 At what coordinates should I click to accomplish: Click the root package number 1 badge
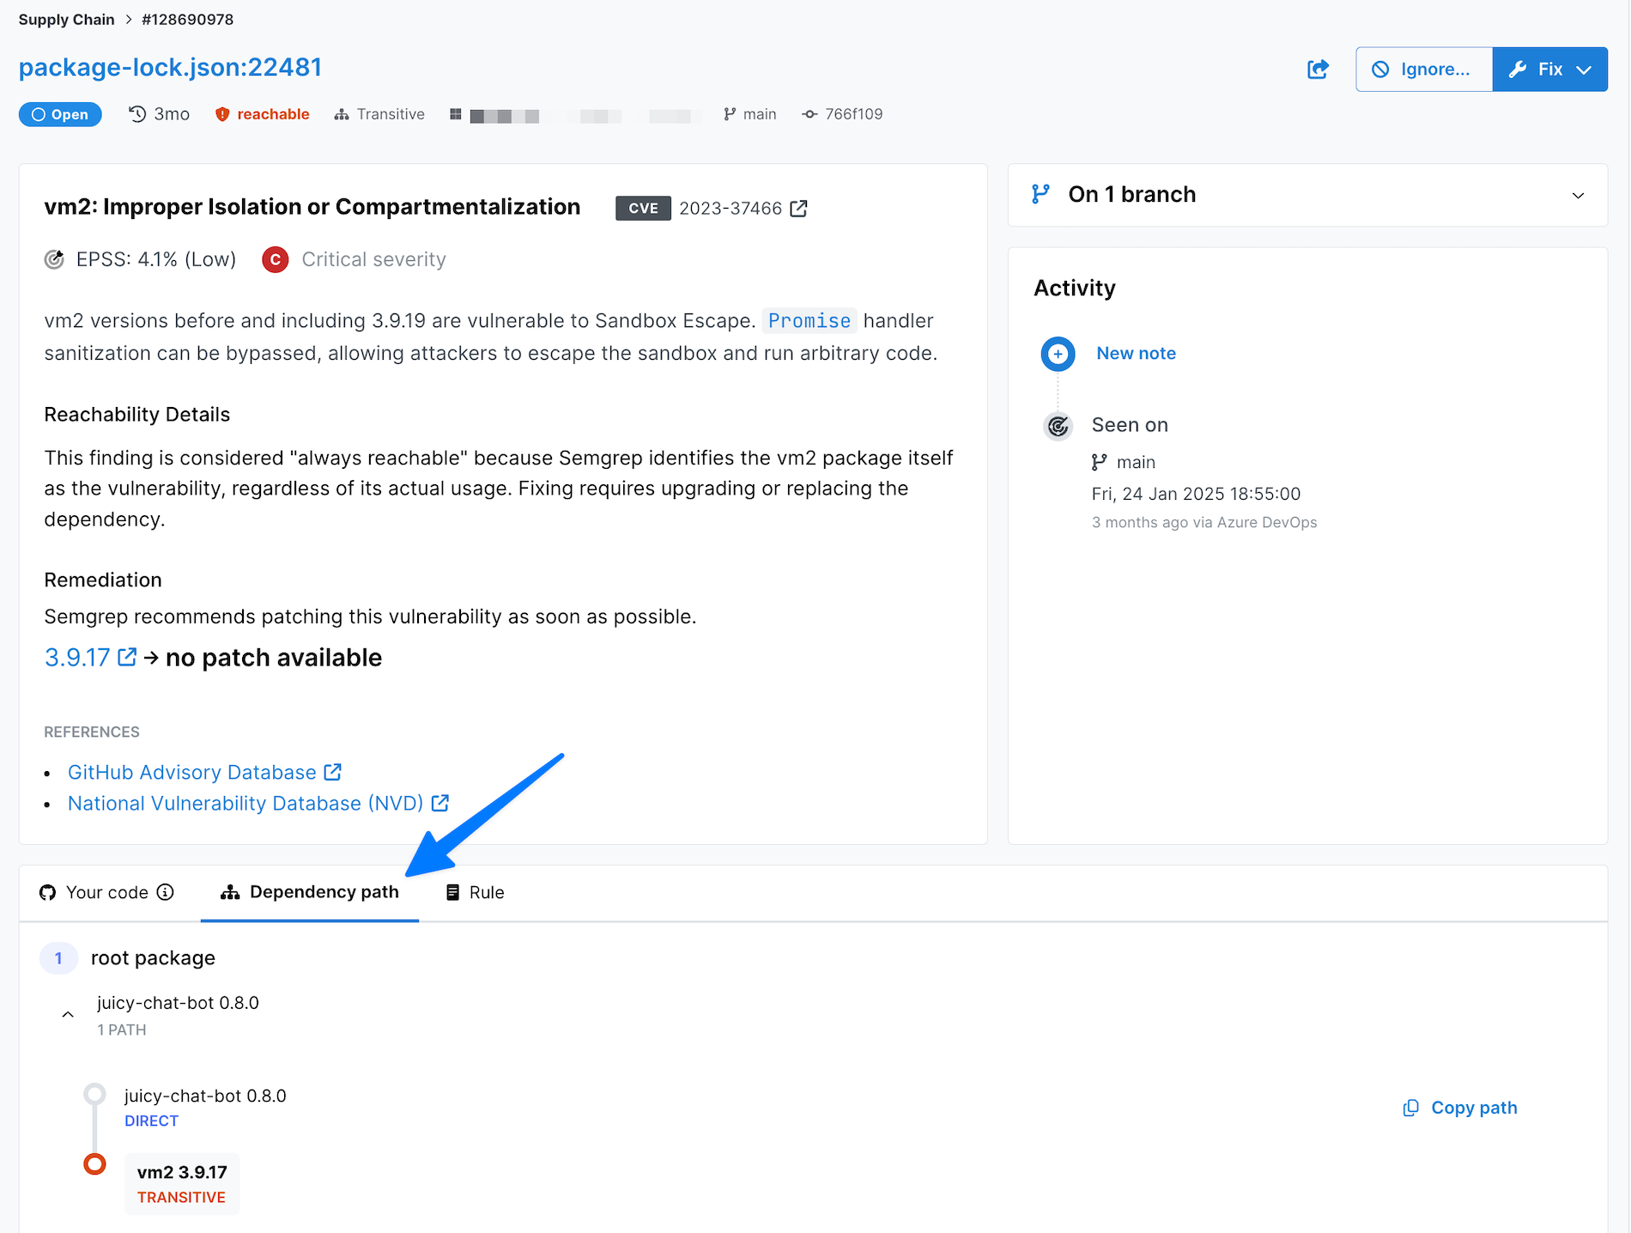pyautogui.click(x=58, y=958)
